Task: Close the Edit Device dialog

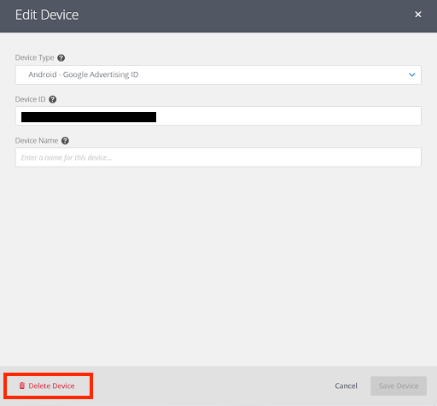Action: tap(417, 15)
